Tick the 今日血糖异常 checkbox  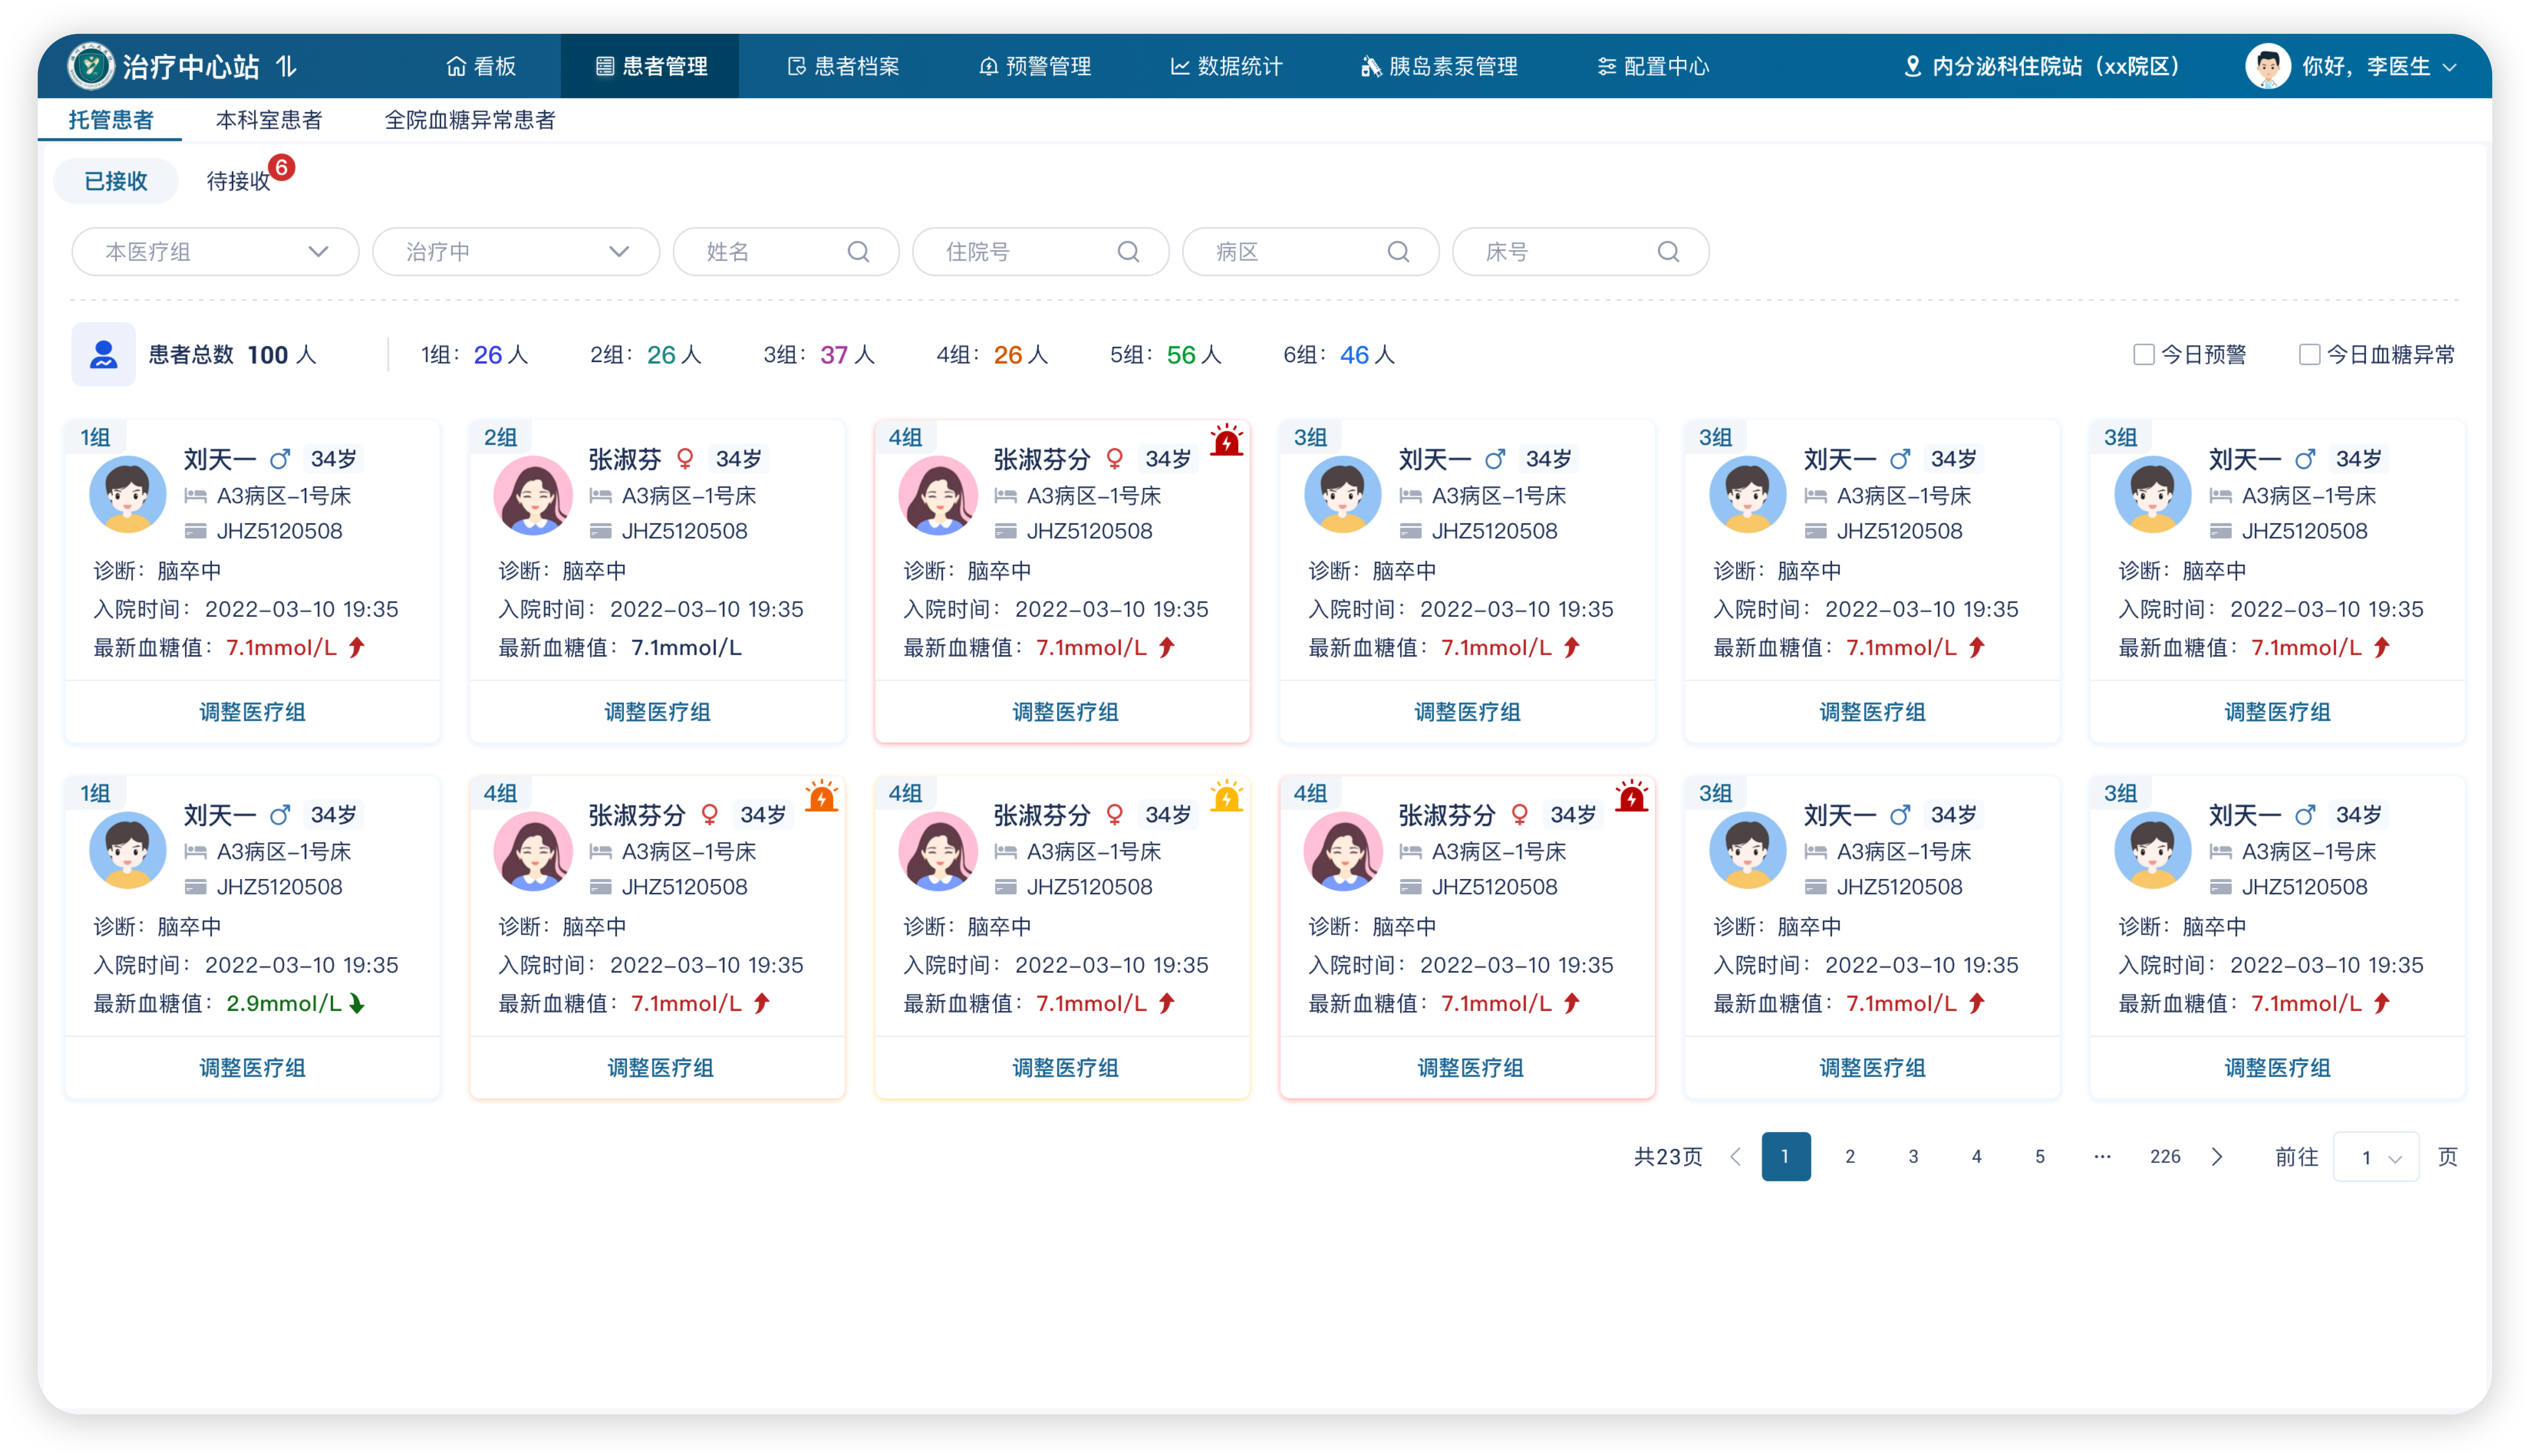[2309, 354]
